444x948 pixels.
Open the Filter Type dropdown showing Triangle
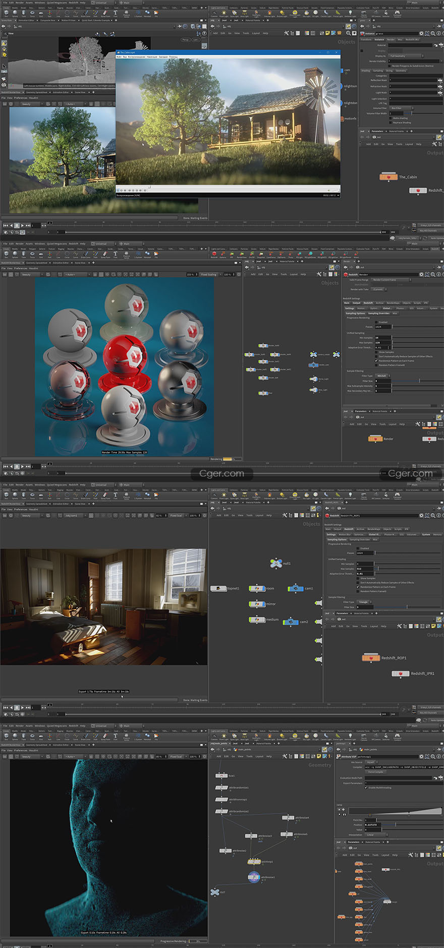pos(364,602)
